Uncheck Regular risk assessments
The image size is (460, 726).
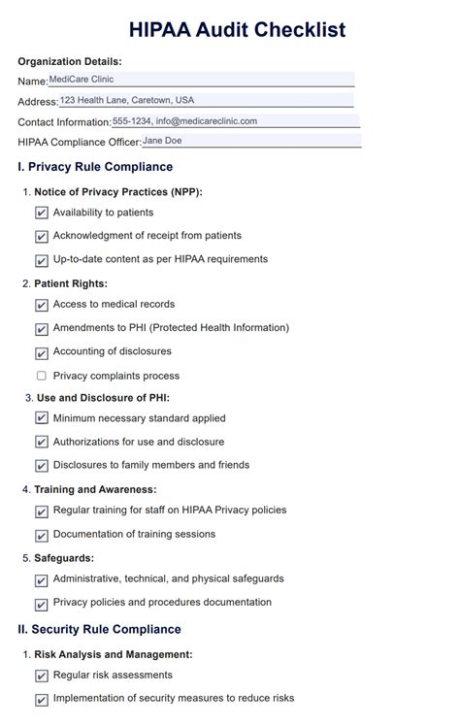point(42,676)
